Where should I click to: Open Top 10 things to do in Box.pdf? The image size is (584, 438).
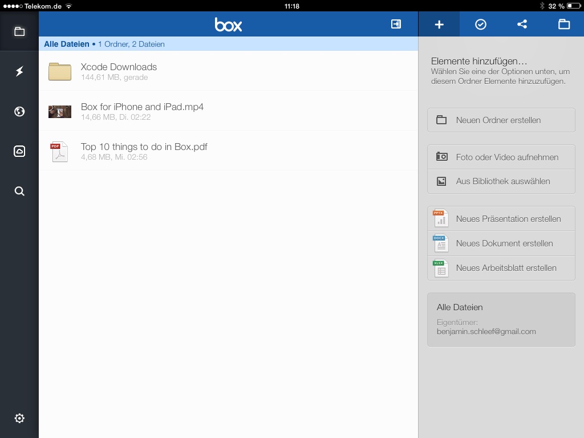coord(144,151)
